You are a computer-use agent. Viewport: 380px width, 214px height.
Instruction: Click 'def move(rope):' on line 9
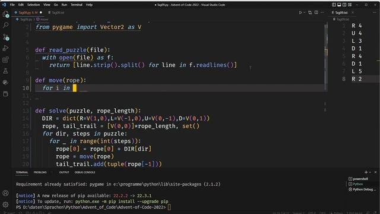[x=61, y=80]
